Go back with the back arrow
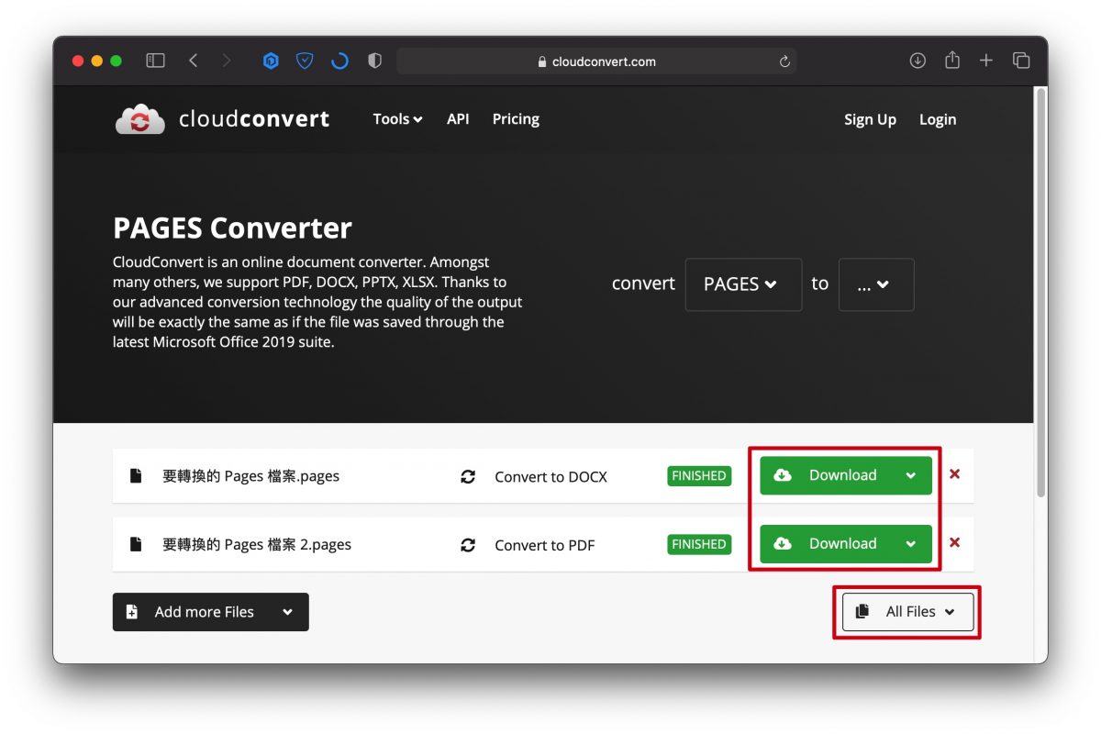1101x734 pixels. tap(193, 61)
